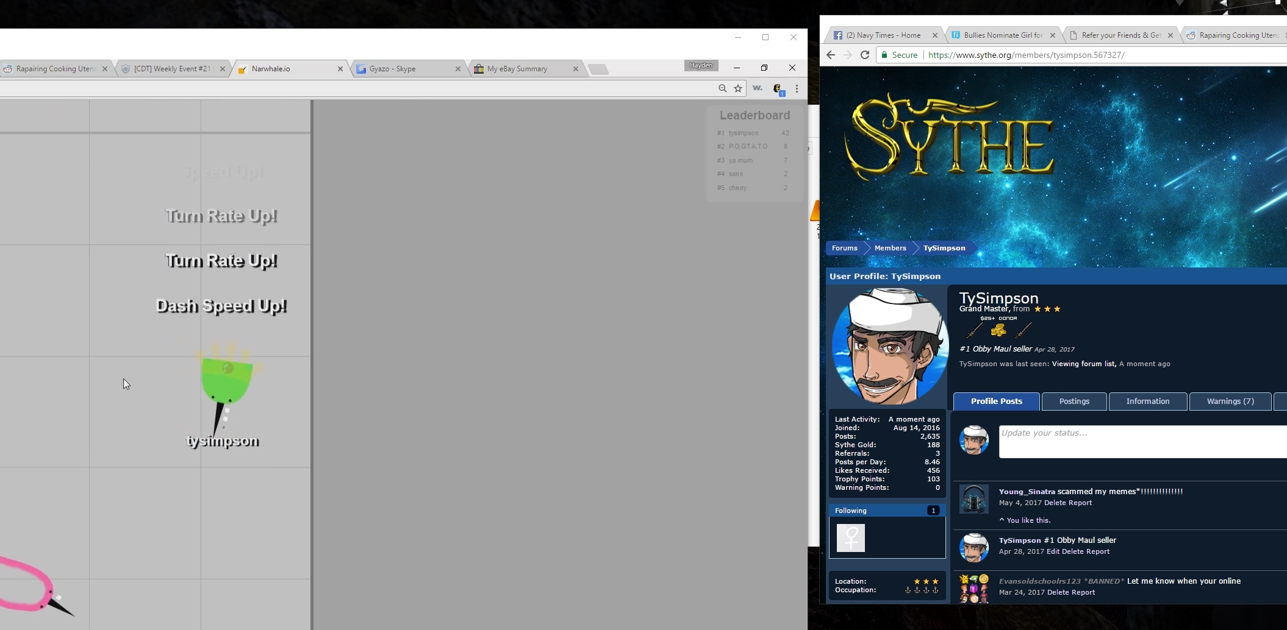The image size is (1287, 630).
Task: Open Evansoldschoolrs123 profile link
Action: pyautogui.click(x=1039, y=581)
